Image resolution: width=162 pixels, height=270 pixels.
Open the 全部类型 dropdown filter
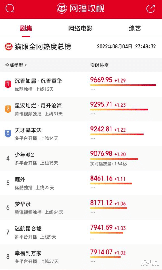[x=16, y=65]
